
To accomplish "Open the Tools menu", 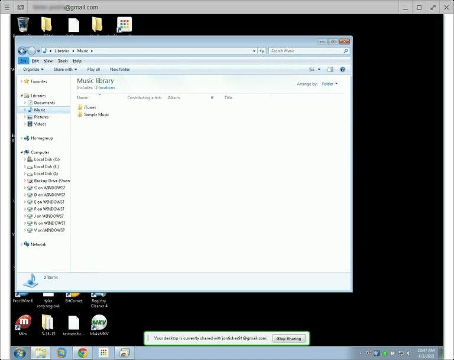I will (x=63, y=61).
